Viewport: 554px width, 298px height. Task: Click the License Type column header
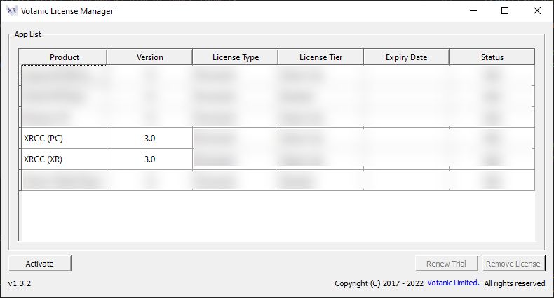pos(235,57)
